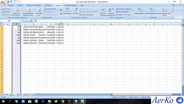This screenshot has height=104, width=184.
Task: Open the Подключения connections list
Action: tap(50, 9)
